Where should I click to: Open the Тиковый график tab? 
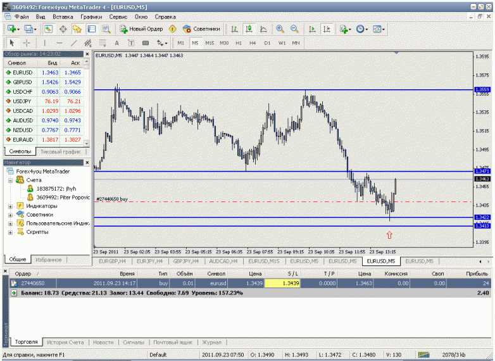pyautogui.click(x=61, y=151)
